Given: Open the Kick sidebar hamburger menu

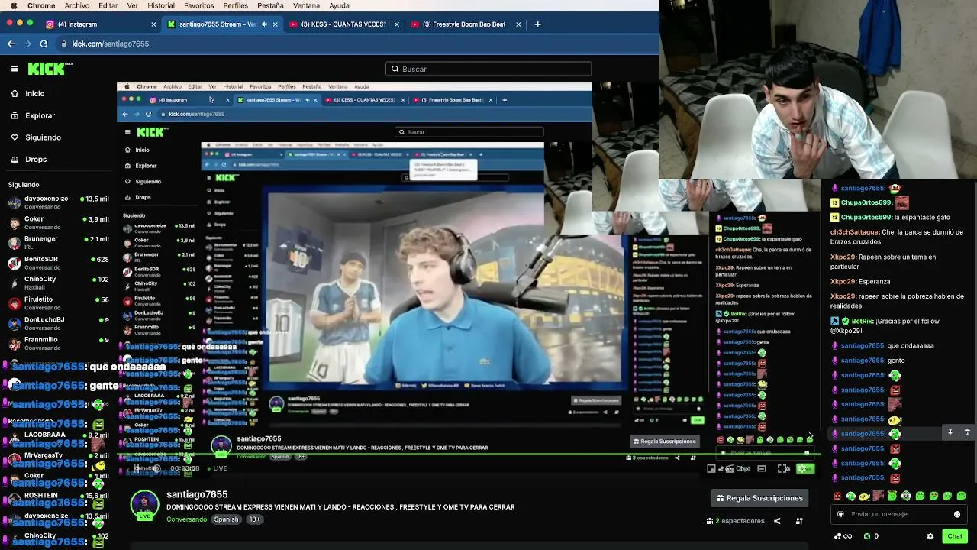Looking at the screenshot, I should tap(15, 69).
